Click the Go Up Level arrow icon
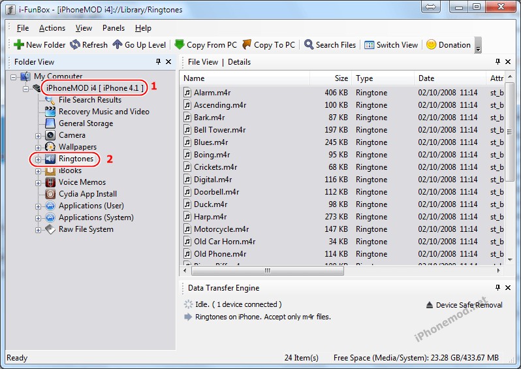This screenshot has height=369, width=521. [x=118, y=45]
